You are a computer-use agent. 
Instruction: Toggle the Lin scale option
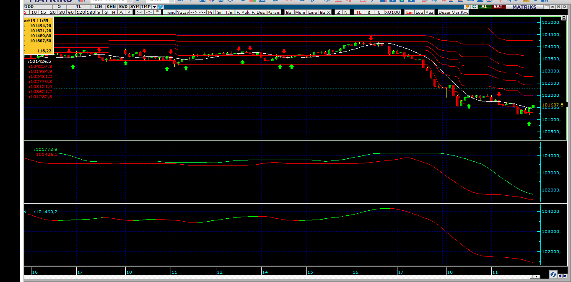409,12
